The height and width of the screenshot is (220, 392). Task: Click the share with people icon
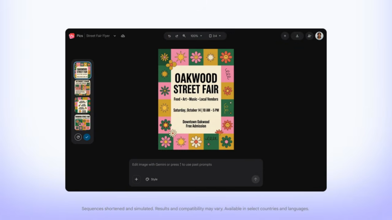(x=309, y=36)
